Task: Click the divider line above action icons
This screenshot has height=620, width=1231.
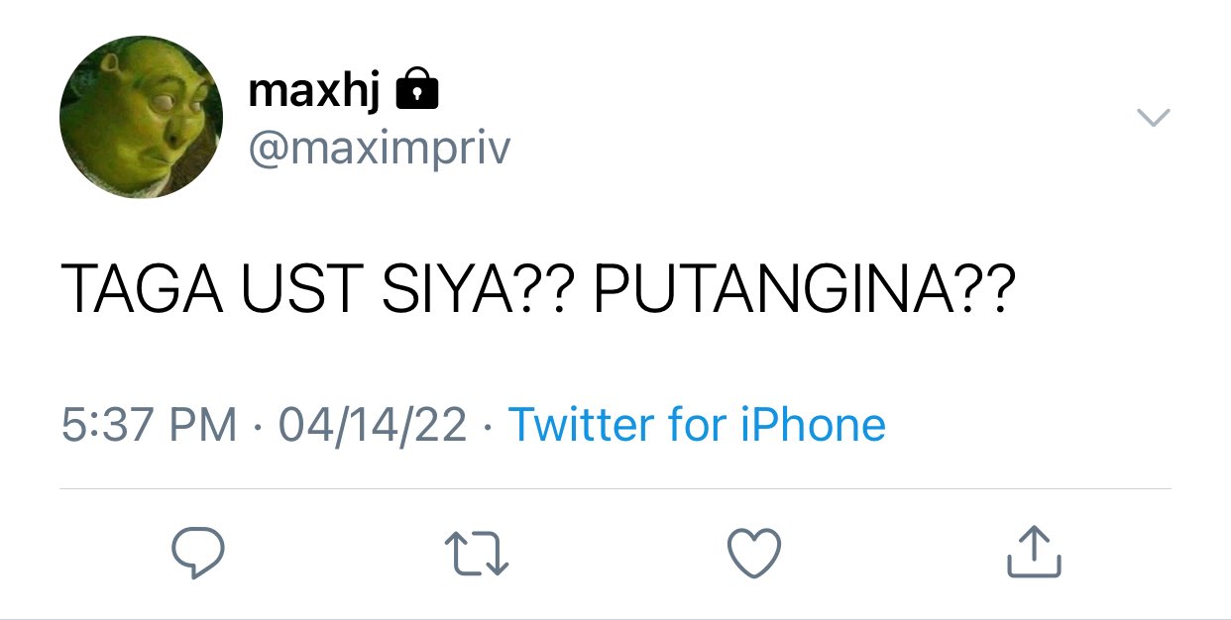Action: coord(615,488)
